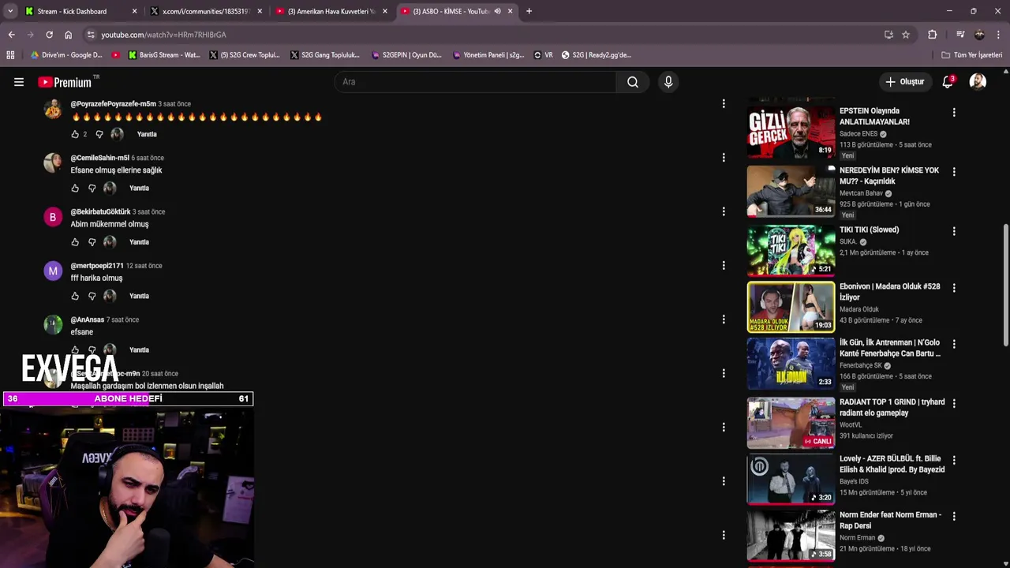Screen dimensions: 1010x568
Task: Open the Chrome apps grid shortcut
Action: [10, 55]
